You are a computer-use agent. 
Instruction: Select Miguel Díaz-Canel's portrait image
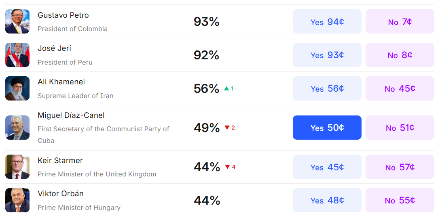click(x=17, y=128)
